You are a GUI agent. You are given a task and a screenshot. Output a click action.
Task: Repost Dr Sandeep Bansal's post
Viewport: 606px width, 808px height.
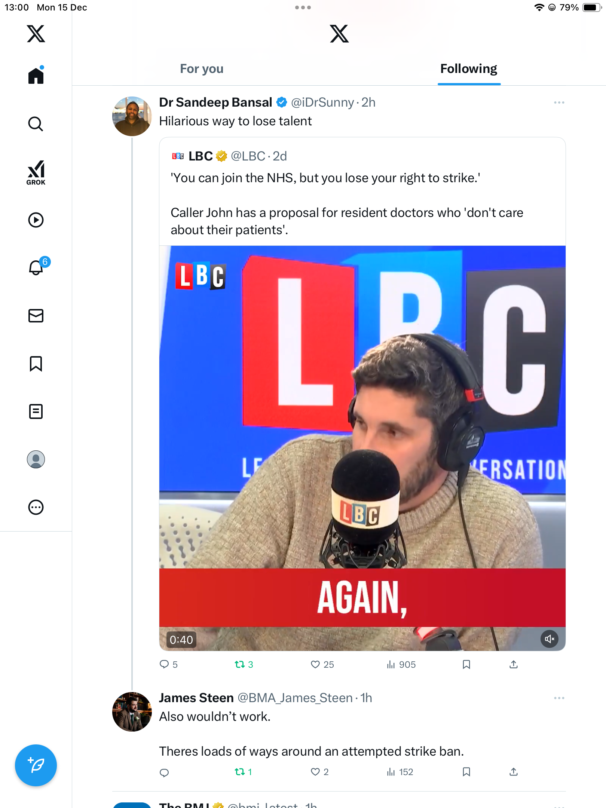tap(240, 664)
